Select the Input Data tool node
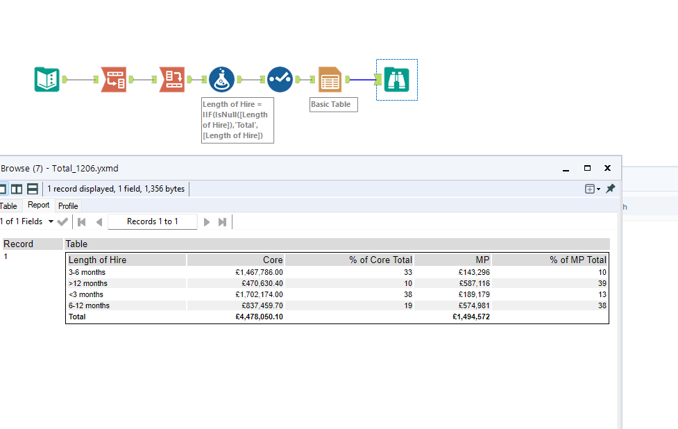The width and height of the screenshot is (678, 429). (47, 80)
